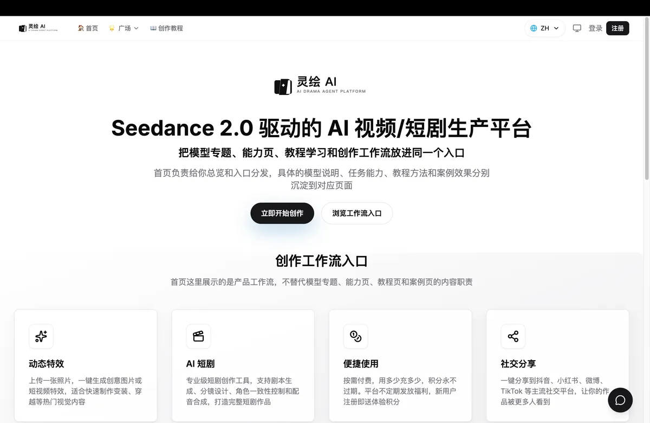Viewport: 650px width, 423px height.
Task: Click the 创作工作流入口 section heading
Action: 322,261
